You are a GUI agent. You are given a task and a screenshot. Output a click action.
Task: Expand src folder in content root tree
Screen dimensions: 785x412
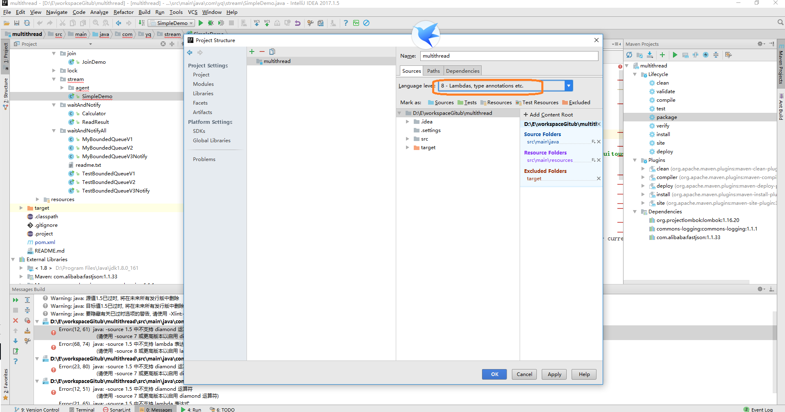407,139
